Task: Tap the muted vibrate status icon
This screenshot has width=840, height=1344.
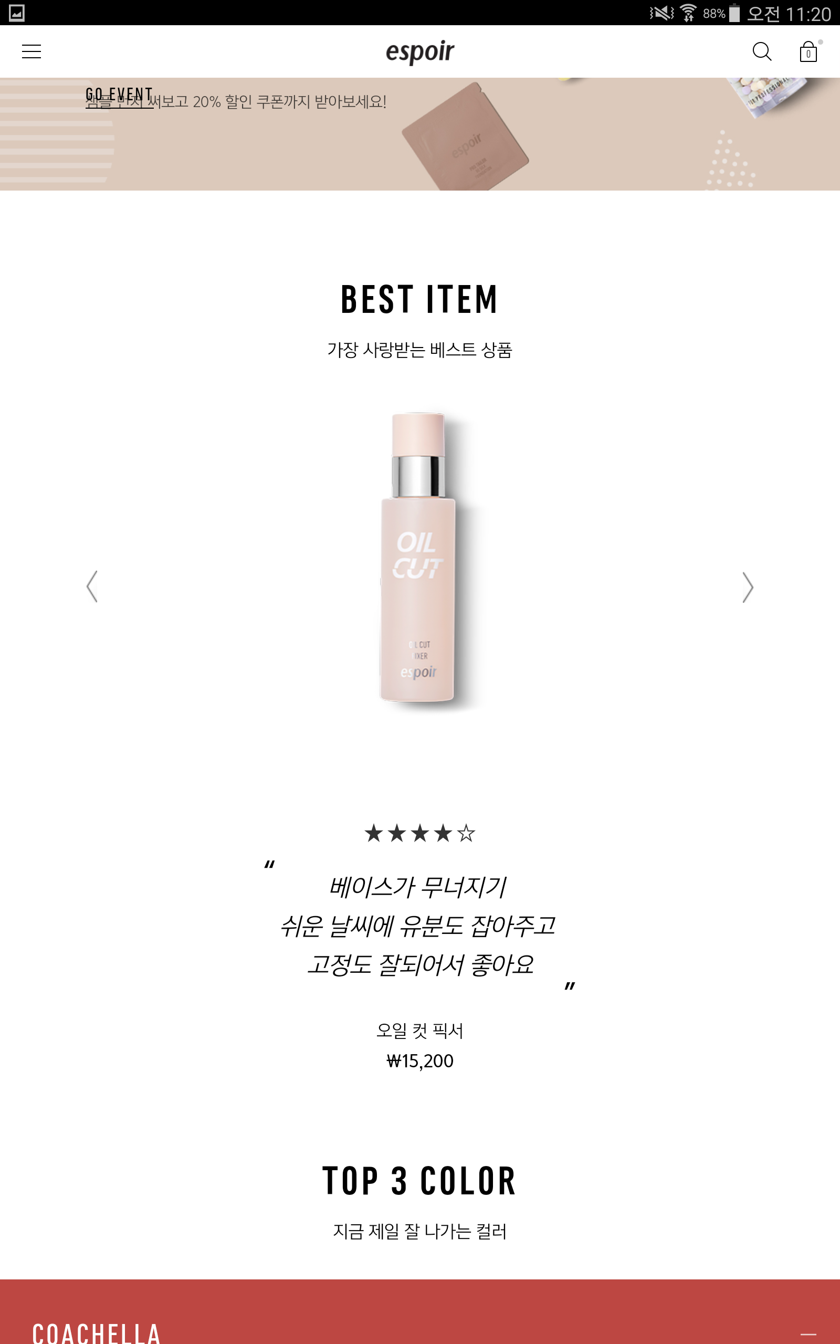Action: [661, 12]
